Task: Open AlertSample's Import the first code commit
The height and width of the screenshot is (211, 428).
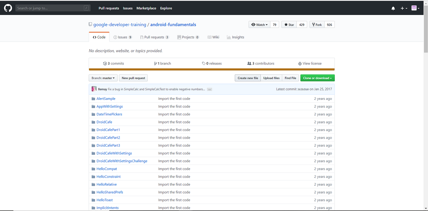Action: tap(174, 99)
